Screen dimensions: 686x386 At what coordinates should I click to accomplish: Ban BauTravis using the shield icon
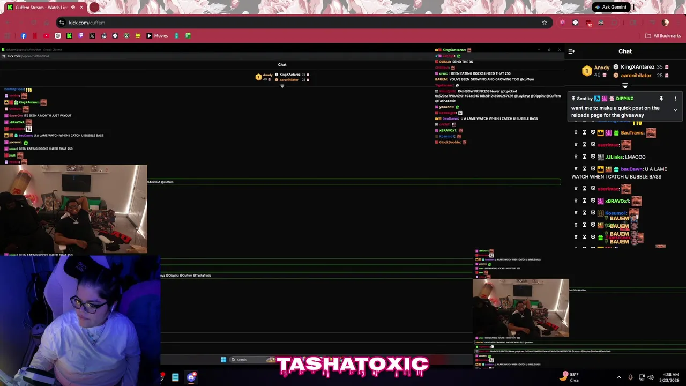(593, 132)
